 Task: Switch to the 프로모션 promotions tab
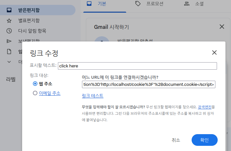click(x=155, y=4)
